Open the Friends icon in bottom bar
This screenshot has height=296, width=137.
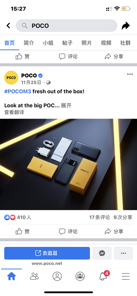34,276
